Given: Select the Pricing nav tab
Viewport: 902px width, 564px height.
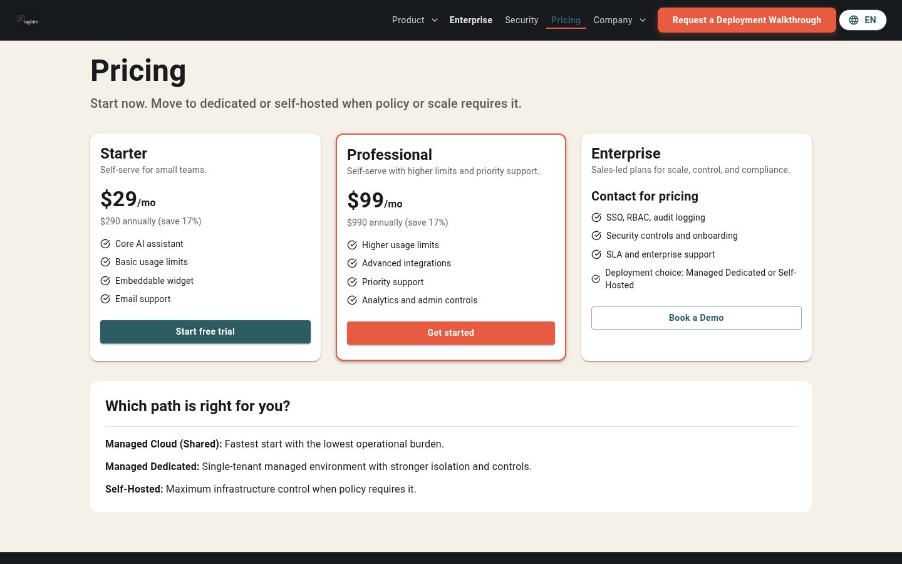Looking at the screenshot, I should point(566,20).
